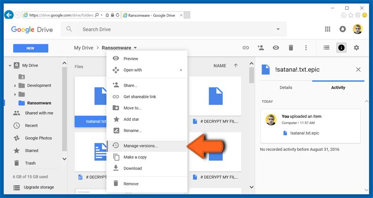This screenshot has height=198, width=373.
Task: Open the Open with submenu
Action: pyautogui.click(x=147, y=70)
